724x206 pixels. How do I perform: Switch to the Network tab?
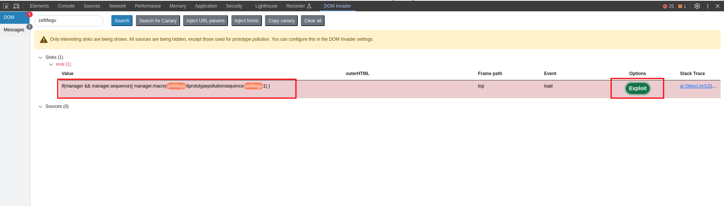point(117,6)
